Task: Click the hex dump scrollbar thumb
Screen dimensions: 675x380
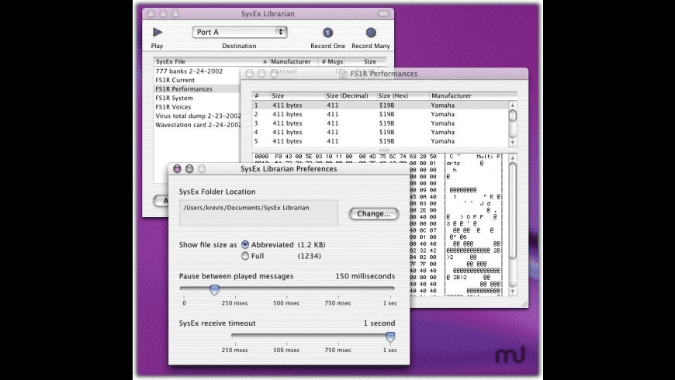Action: [513, 211]
